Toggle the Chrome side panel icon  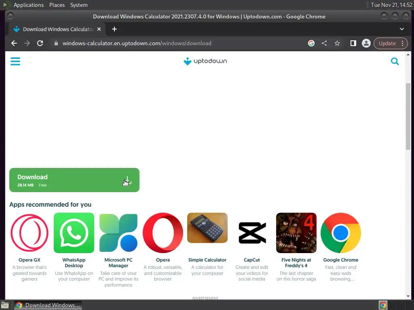tap(353, 43)
